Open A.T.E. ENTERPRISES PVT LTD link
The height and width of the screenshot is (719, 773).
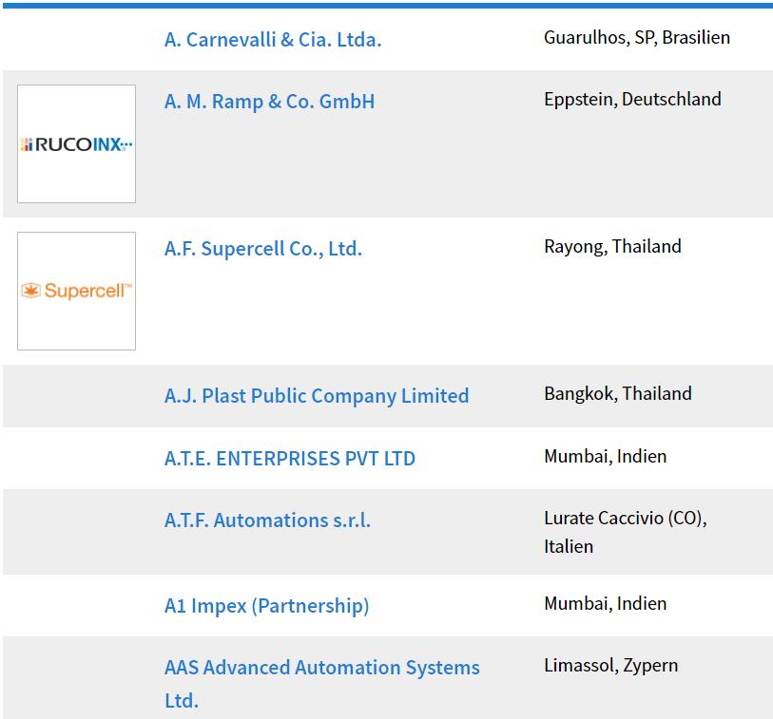pos(290,459)
